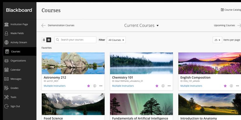Open the Astronomy 212 course title
The width and height of the screenshot is (241, 120).
tap(55, 78)
